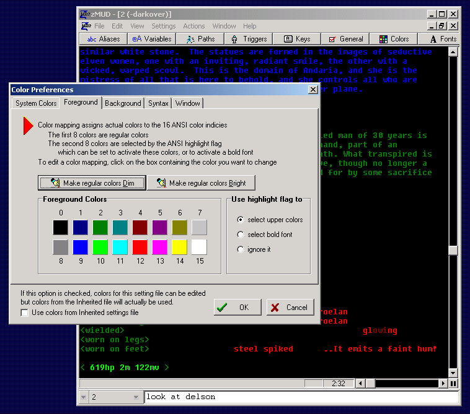Screen dimensions: 470x414
Task: Click the command input field containing 'look at delson'
Action: [x=301, y=397]
